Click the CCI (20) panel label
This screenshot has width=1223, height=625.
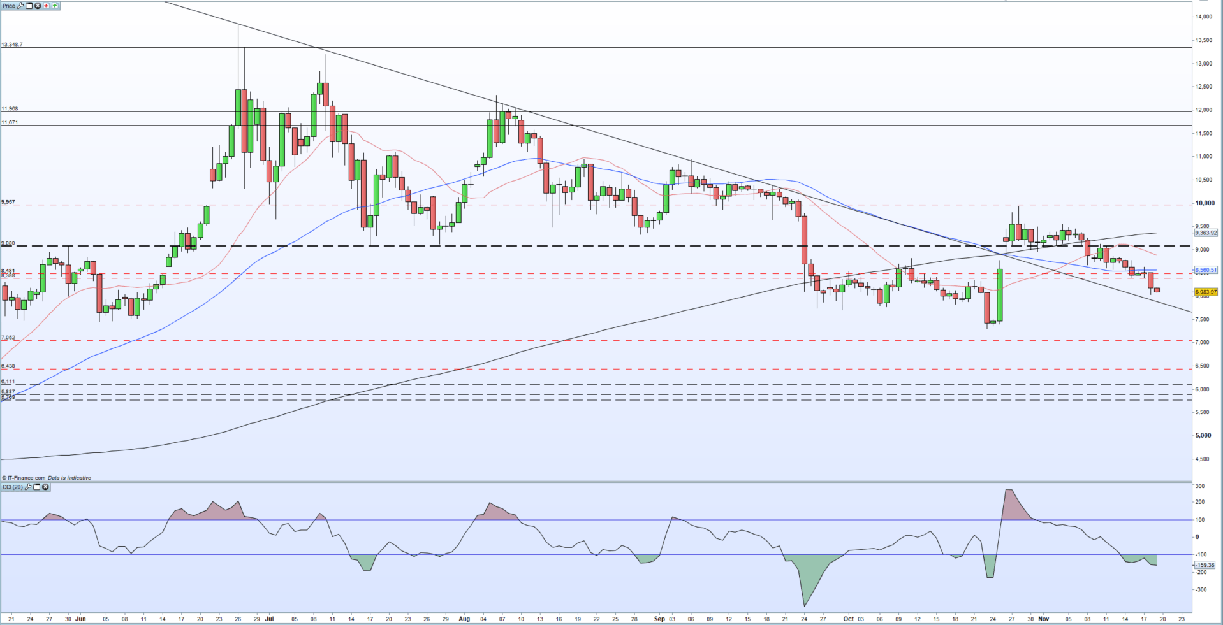pos(13,487)
